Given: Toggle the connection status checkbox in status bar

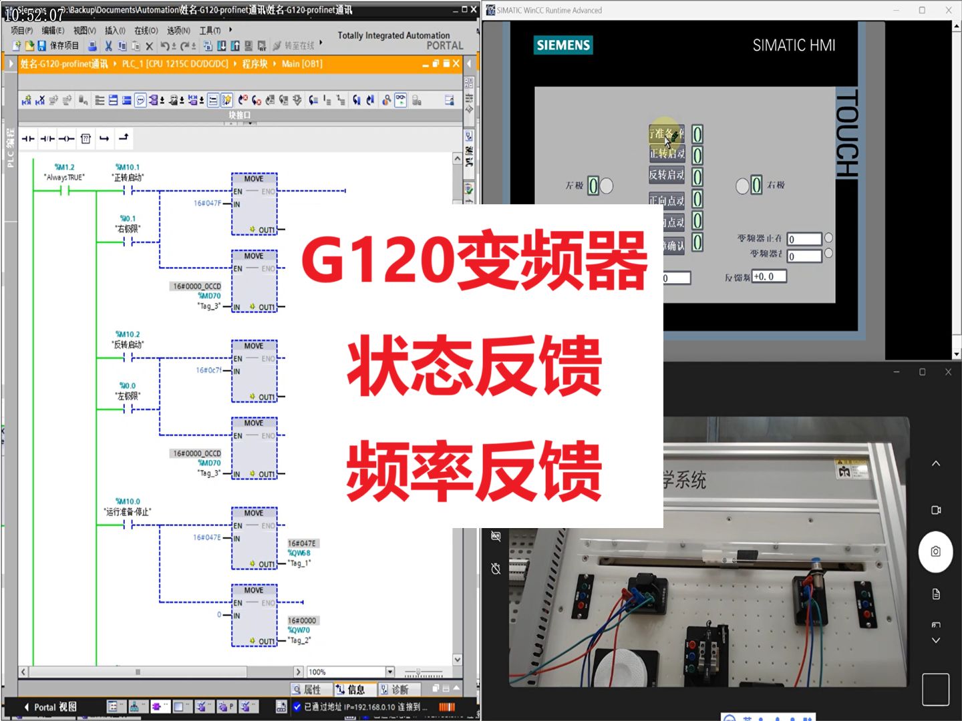Looking at the screenshot, I should (x=297, y=707).
